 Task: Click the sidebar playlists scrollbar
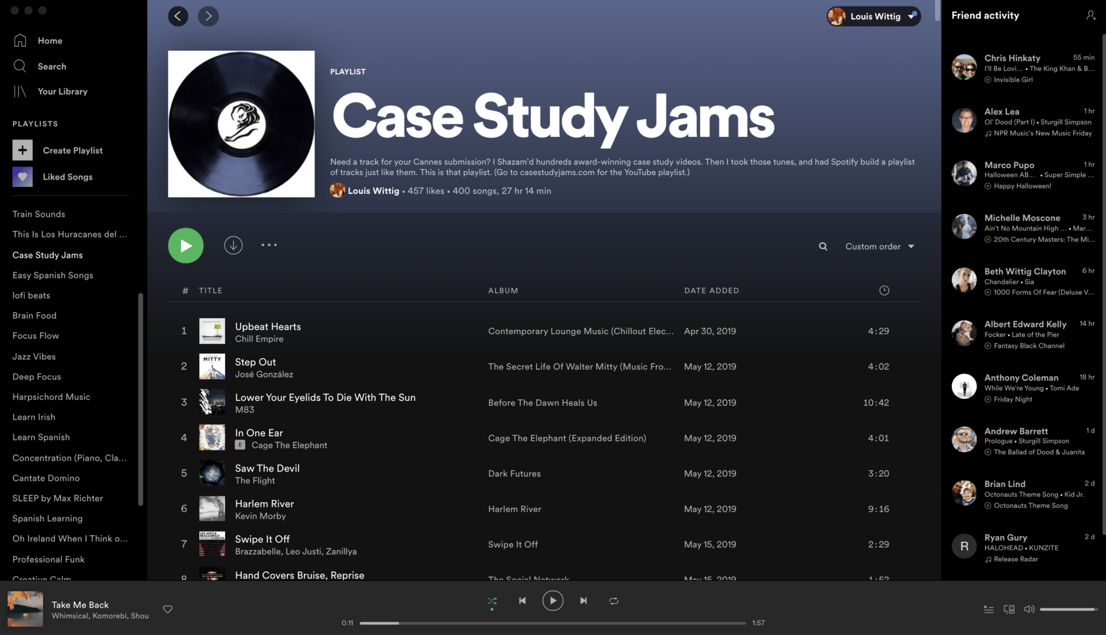[x=141, y=399]
